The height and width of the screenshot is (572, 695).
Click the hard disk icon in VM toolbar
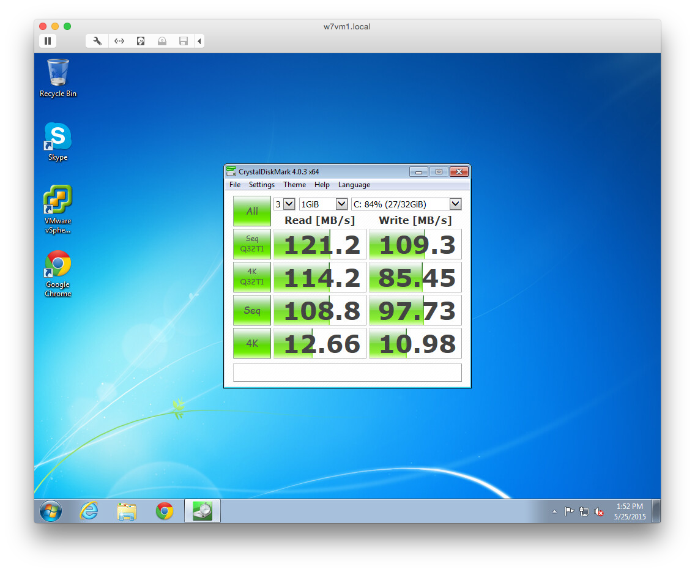[x=141, y=41]
